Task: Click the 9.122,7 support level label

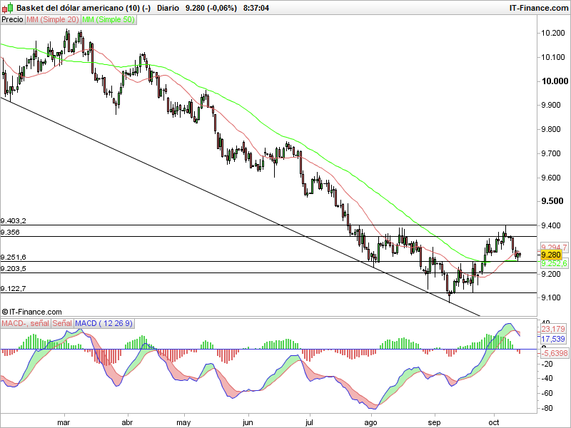Action: click(14, 289)
